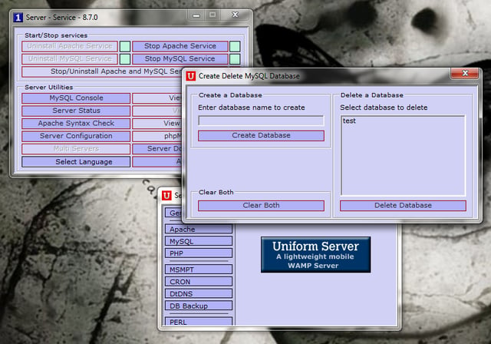Select the 'test' database in the list
Image resolution: width=491 pixels, height=344 pixels.
(x=349, y=121)
